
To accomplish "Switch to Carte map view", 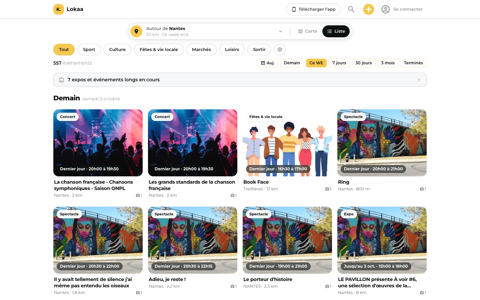I will click(x=307, y=31).
